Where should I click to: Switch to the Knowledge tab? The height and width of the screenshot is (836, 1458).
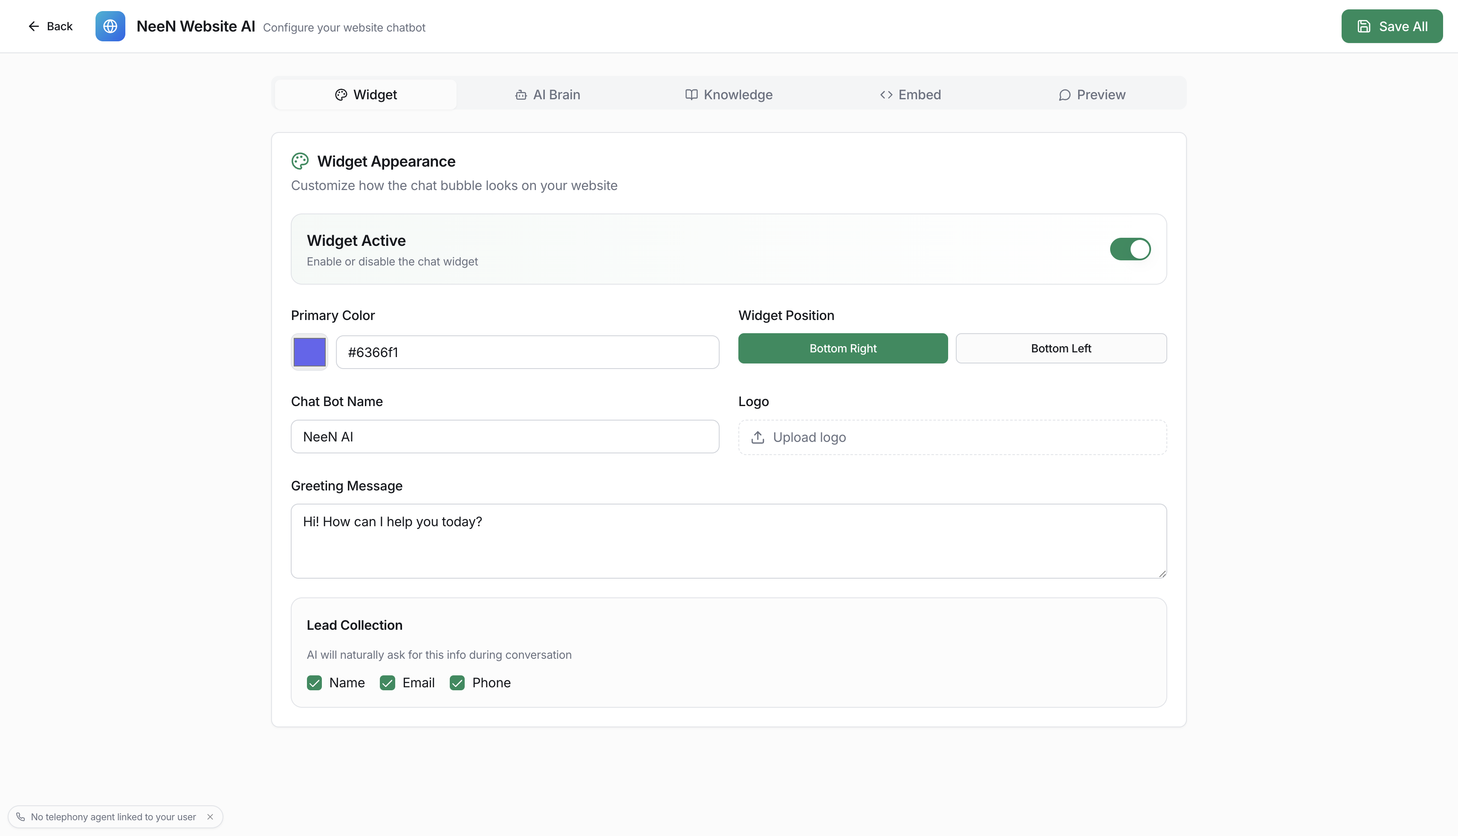[729, 95]
